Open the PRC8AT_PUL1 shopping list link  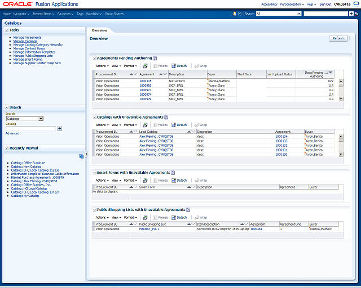(149, 229)
